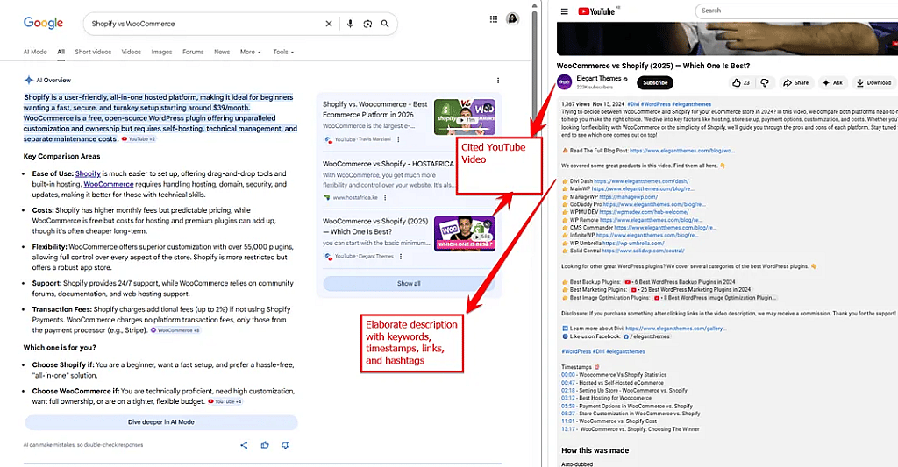The height and width of the screenshot is (467, 898).
Task: Click the Google search magnifier icon
Action: 385,24
